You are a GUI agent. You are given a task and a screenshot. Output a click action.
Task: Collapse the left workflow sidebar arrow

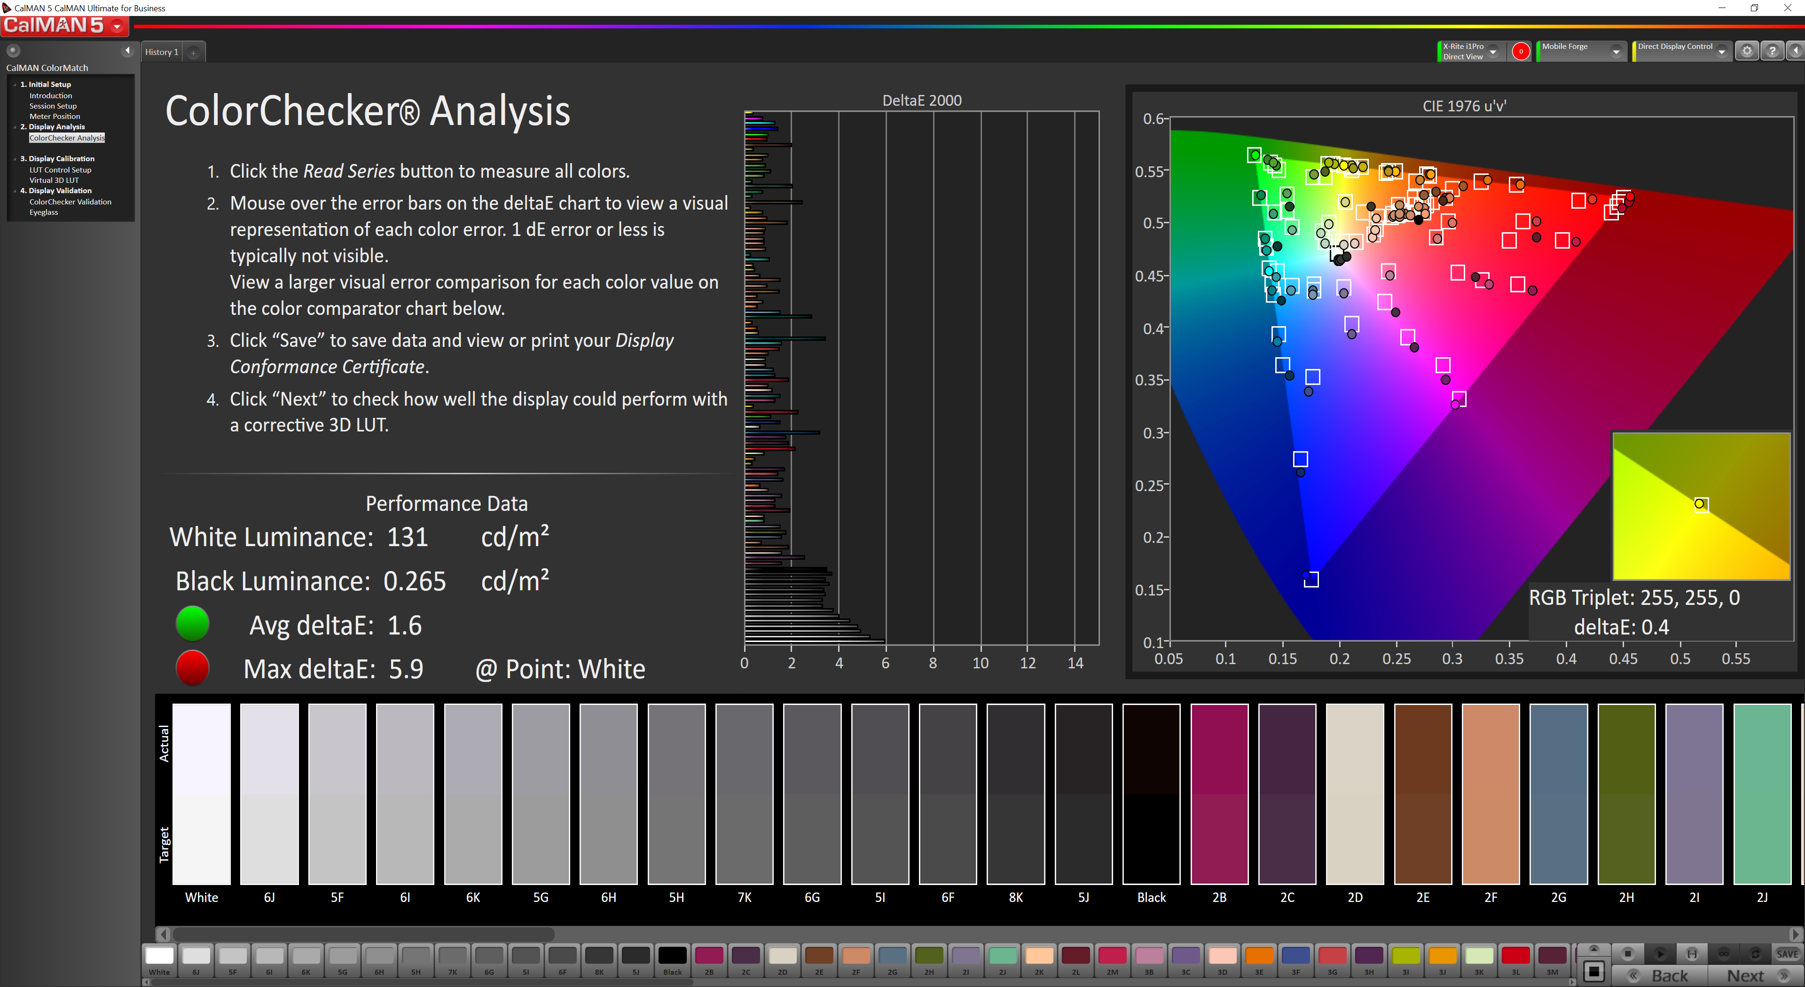127,50
